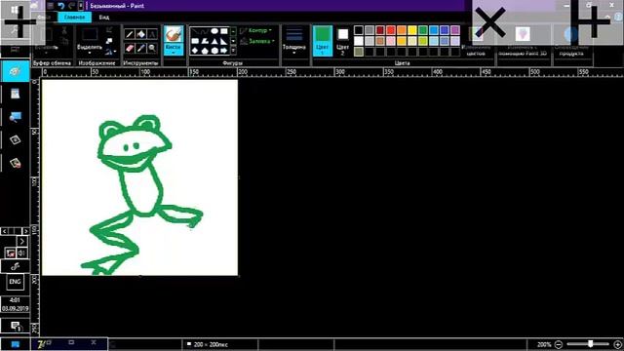
Task: Pick the purple color swatch
Action: tap(455, 30)
